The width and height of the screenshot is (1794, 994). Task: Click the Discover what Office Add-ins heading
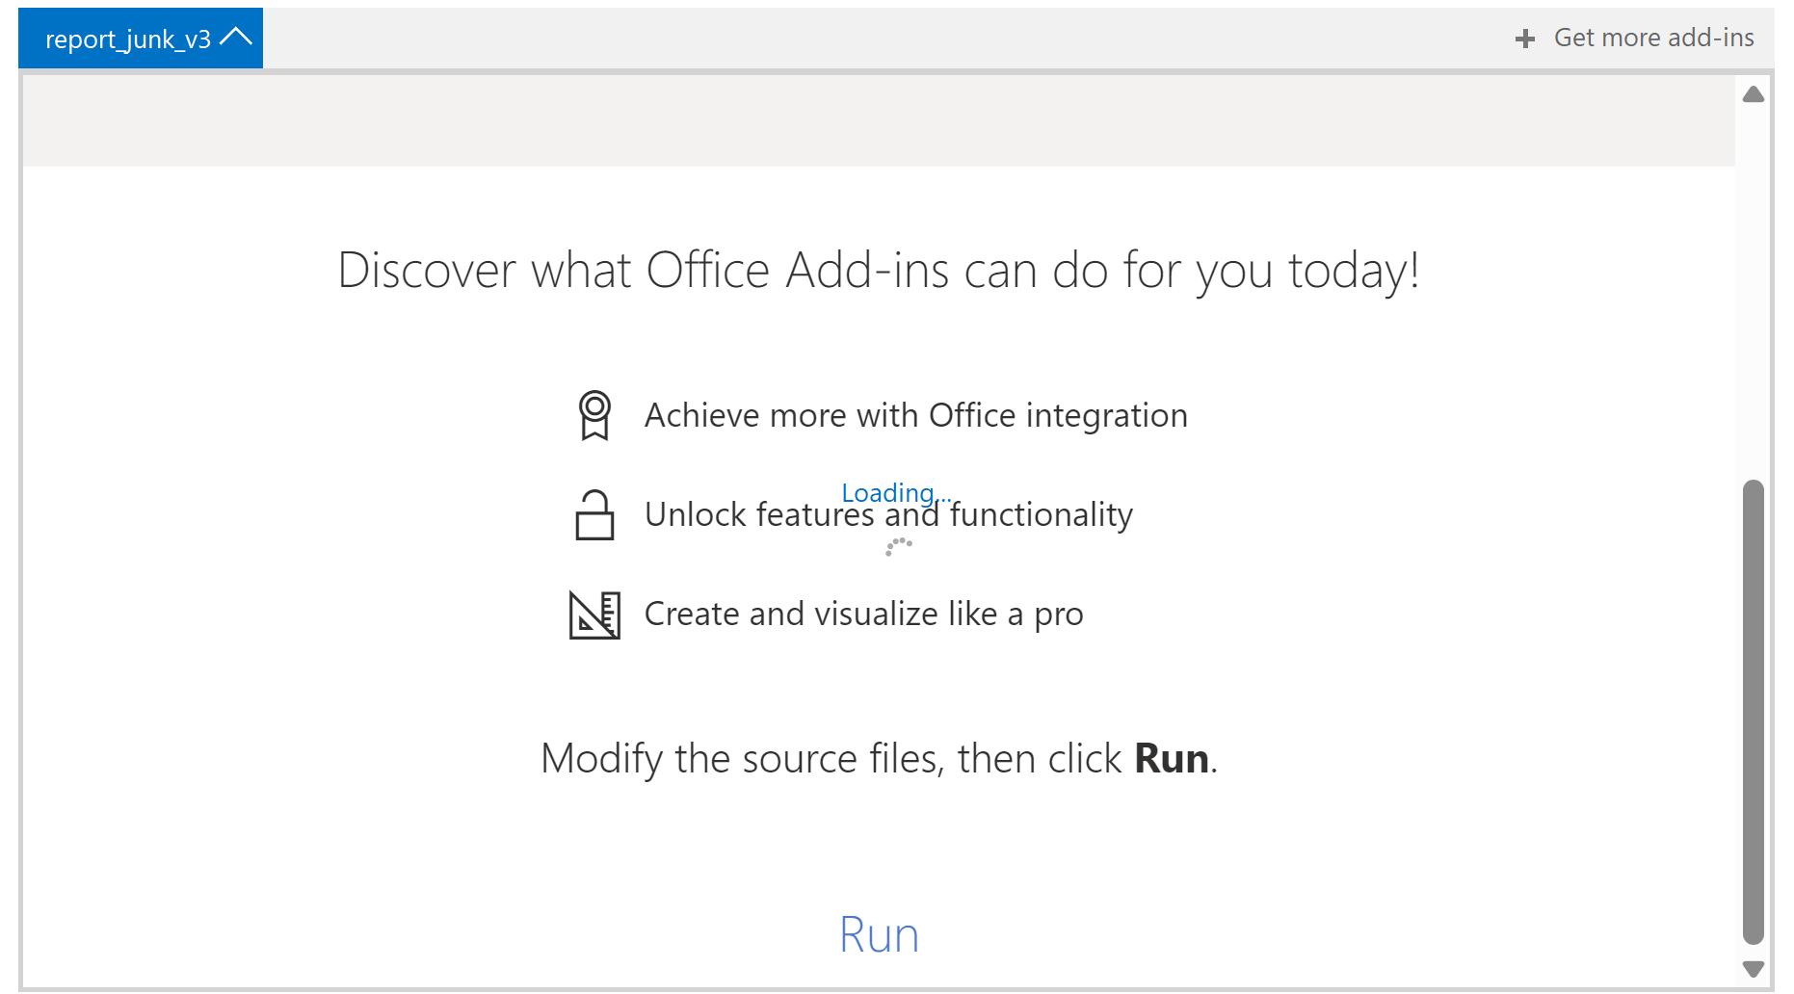point(878,270)
